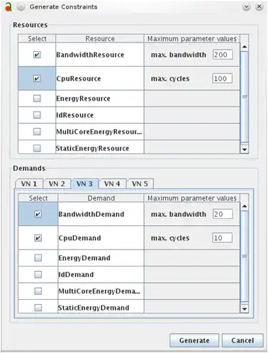Select the CpuResource row name
268x353 pixels.
79,79
